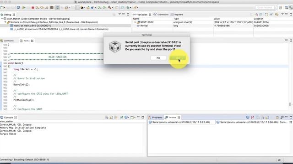Click the Debug view tab
The height and width of the screenshot is (164, 293).
[x=8, y=15]
